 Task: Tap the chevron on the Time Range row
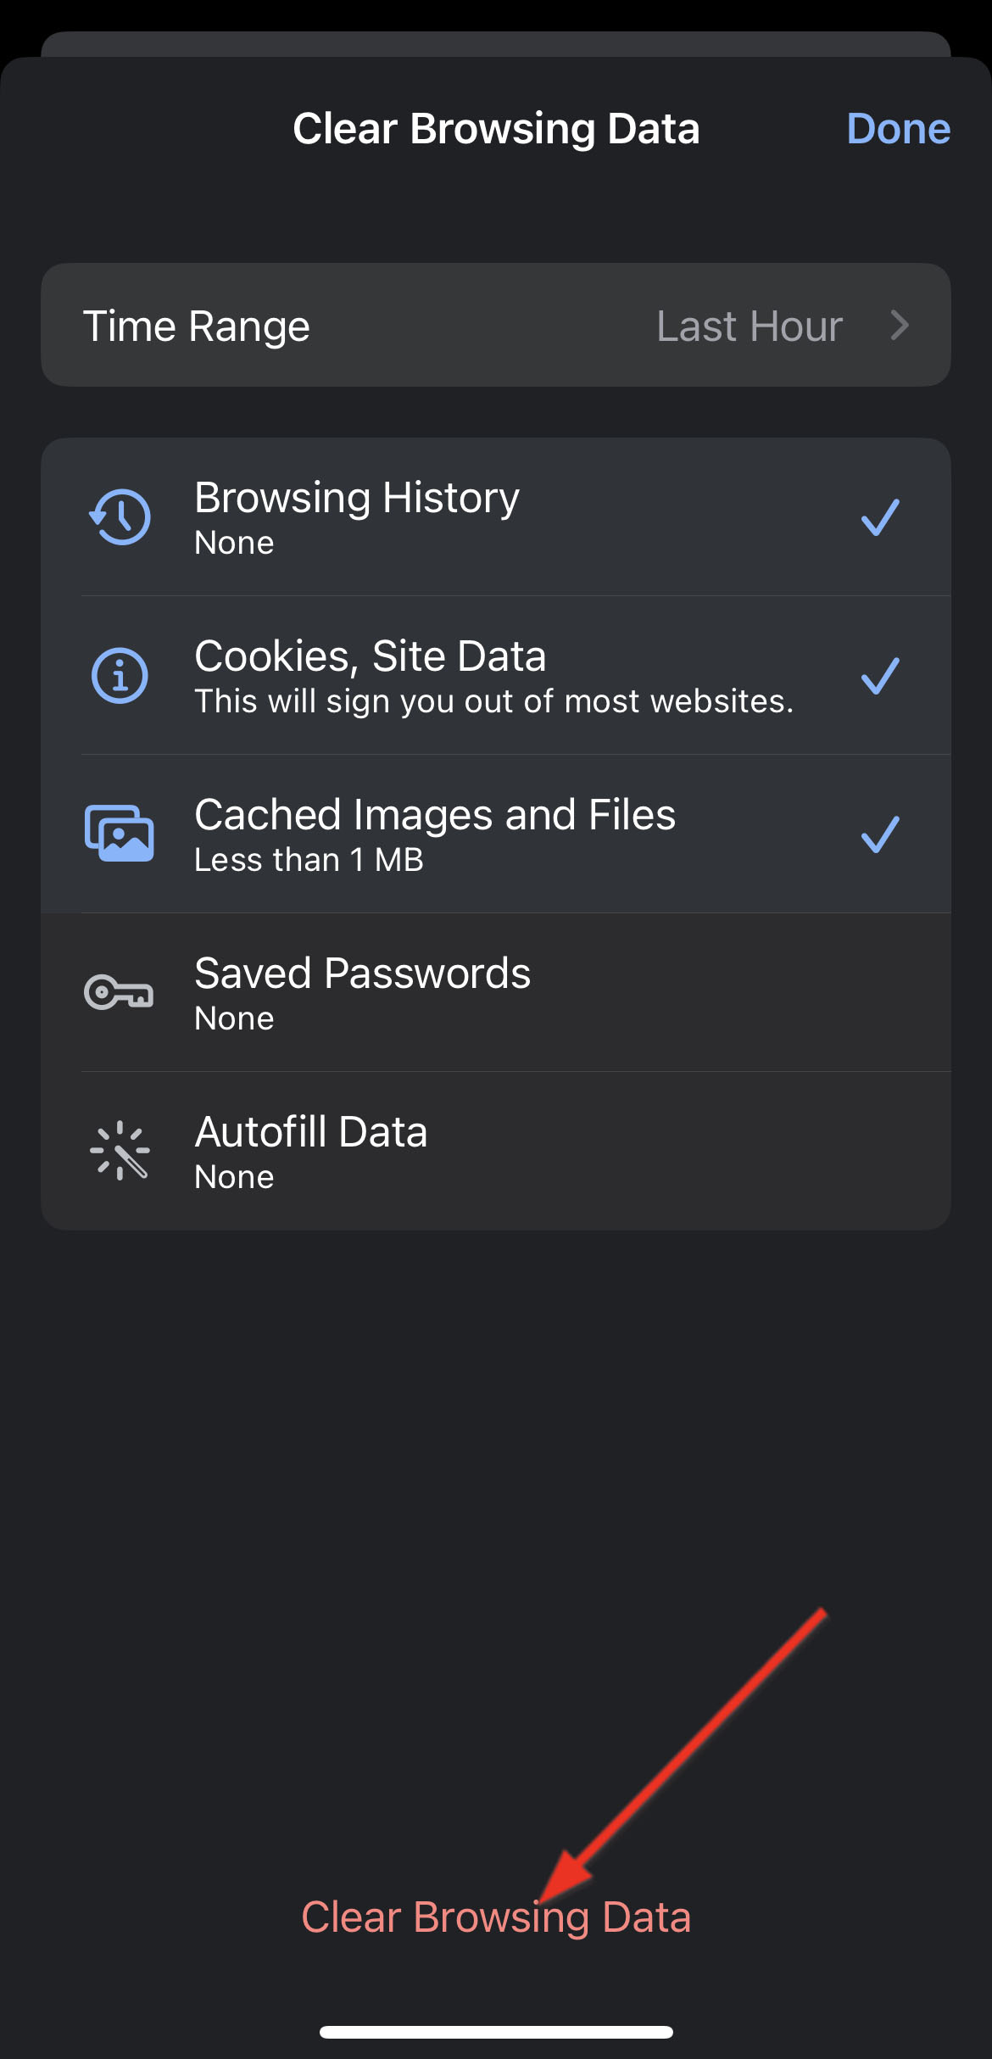pyautogui.click(x=901, y=326)
